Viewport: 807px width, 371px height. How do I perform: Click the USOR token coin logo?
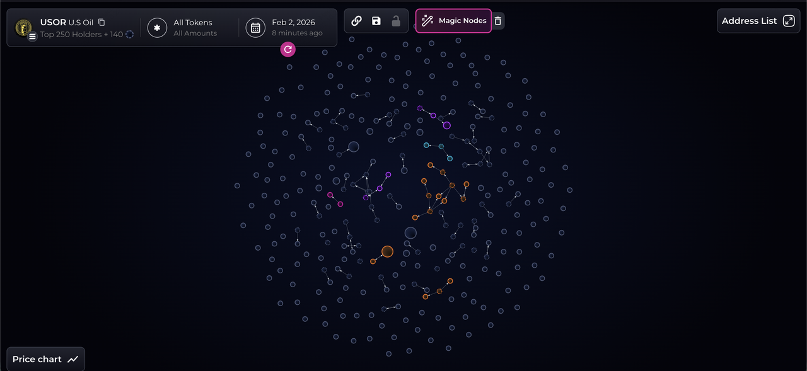(23, 27)
